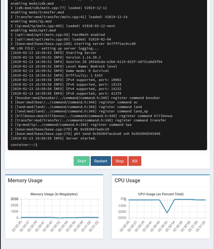Click the 'IPv4 supported, port: 10002' line

coord(66,80)
